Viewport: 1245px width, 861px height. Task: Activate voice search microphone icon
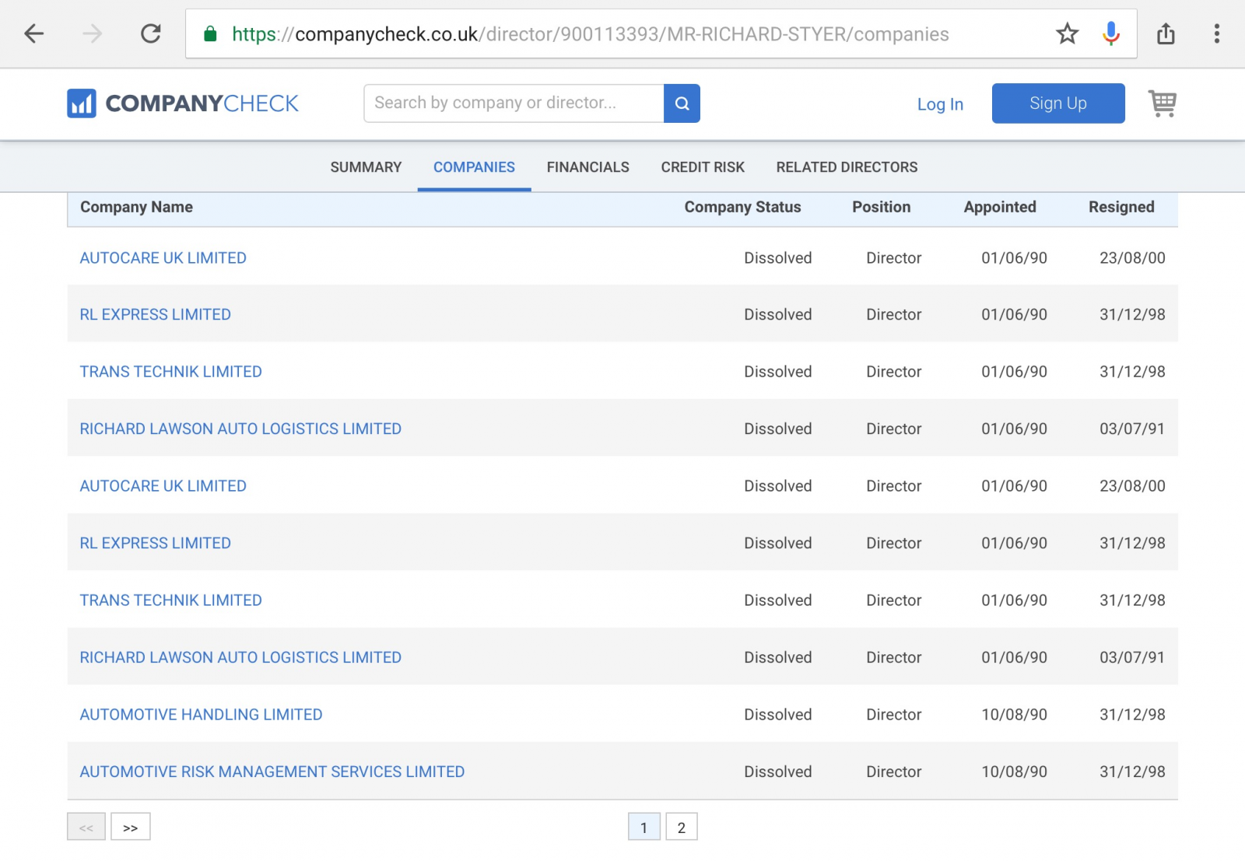tap(1111, 33)
